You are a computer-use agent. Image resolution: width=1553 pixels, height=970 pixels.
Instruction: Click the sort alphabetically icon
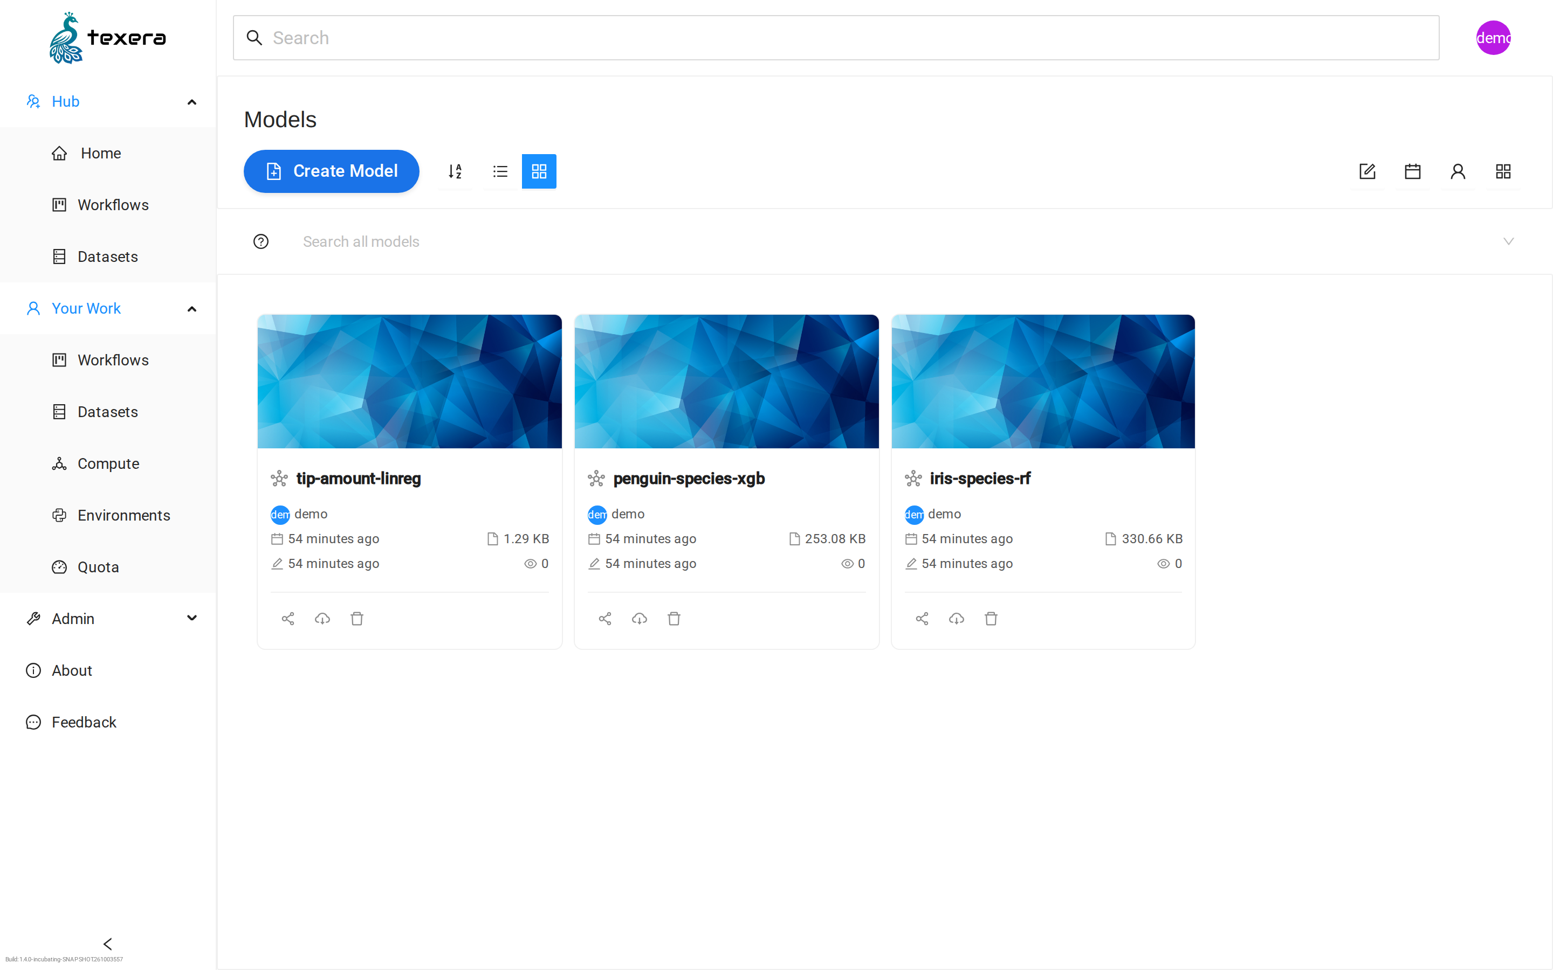pyautogui.click(x=455, y=171)
